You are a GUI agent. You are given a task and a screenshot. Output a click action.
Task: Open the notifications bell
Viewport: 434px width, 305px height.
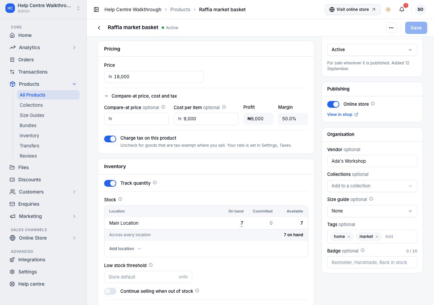point(402,9)
